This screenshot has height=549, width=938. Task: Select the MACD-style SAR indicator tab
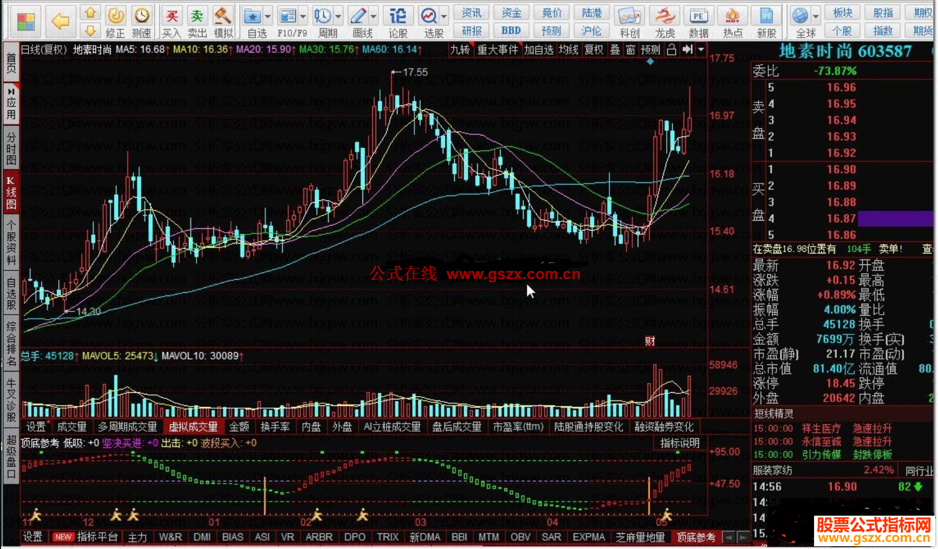tap(551, 538)
